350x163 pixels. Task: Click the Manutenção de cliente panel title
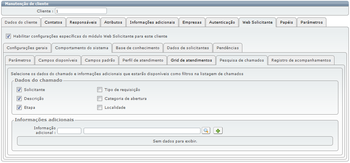(27, 4)
